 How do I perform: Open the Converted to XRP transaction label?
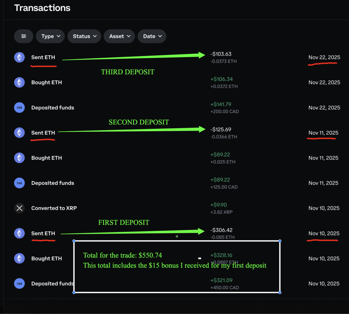point(54,208)
